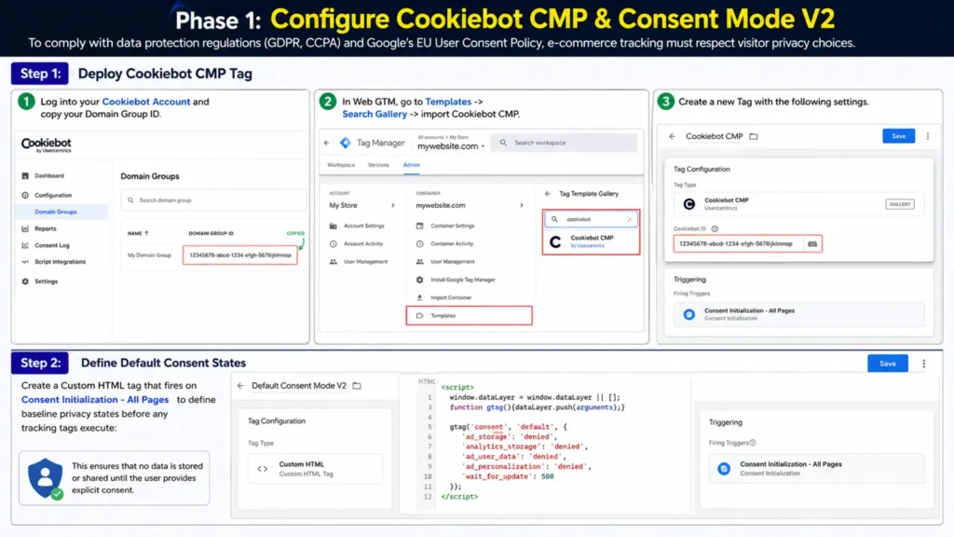Rename the Default Consent Mode V2 tag title

(299, 385)
